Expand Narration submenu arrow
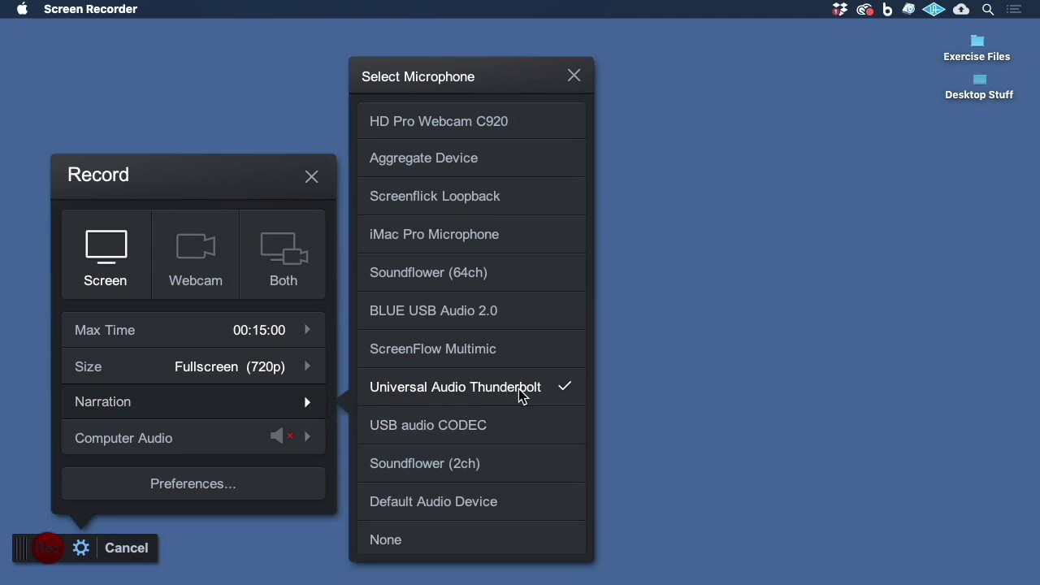This screenshot has height=585, width=1040. (x=307, y=402)
